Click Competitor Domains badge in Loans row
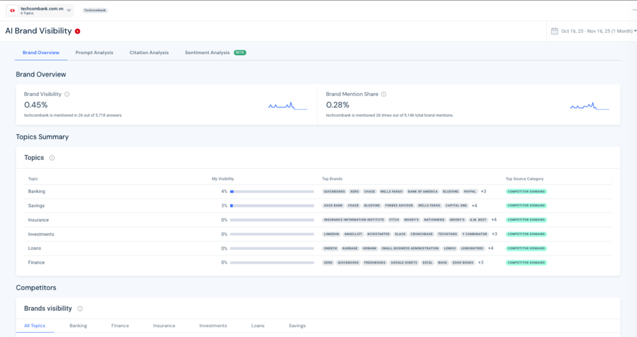Viewport: 637px width, 337px height. click(x=526, y=249)
